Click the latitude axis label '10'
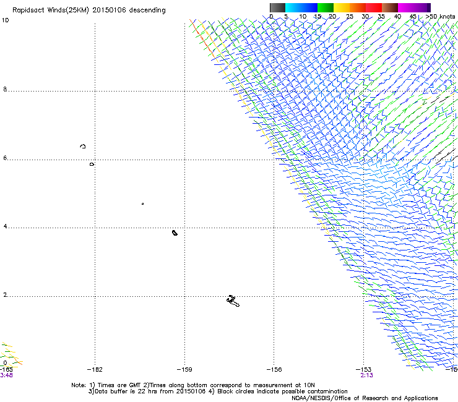The height and width of the screenshot is (402, 458). [x=5, y=20]
